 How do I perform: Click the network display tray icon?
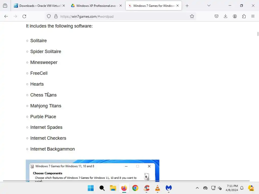213,188
